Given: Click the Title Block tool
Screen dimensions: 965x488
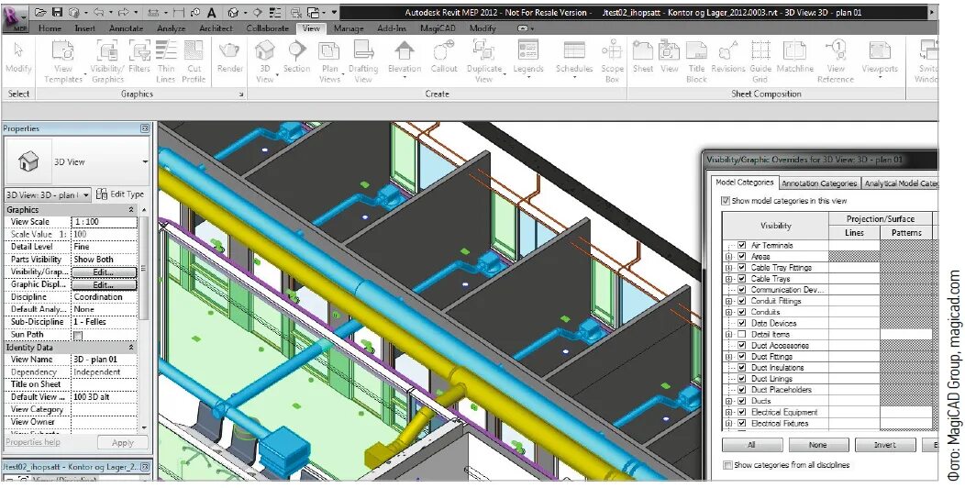Looking at the screenshot, I should (x=696, y=61).
